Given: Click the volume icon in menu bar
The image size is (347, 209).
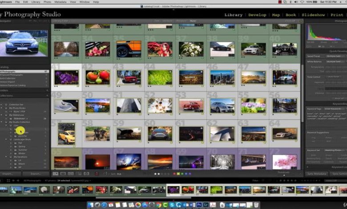Looking at the screenshot, I should pyautogui.click(x=296, y=2).
